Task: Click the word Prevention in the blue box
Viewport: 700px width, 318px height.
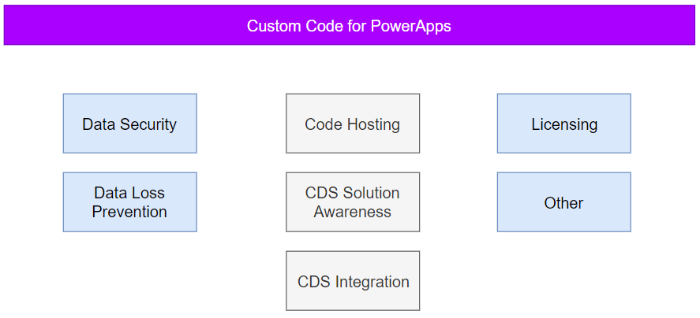Action: (x=129, y=212)
